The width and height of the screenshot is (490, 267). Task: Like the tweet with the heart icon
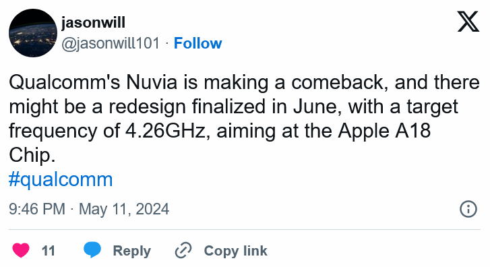click(x=21, y=250)
